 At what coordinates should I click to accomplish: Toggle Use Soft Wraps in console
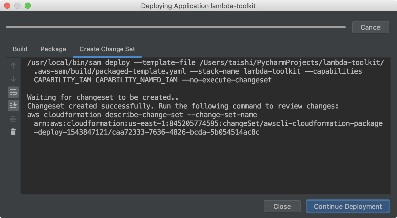[x=13, y=92]
